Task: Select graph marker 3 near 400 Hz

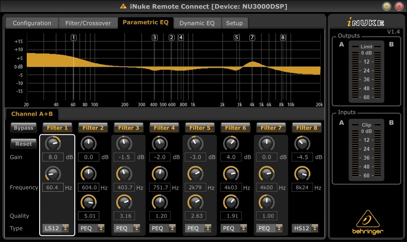Action: (x=155, y=38)
